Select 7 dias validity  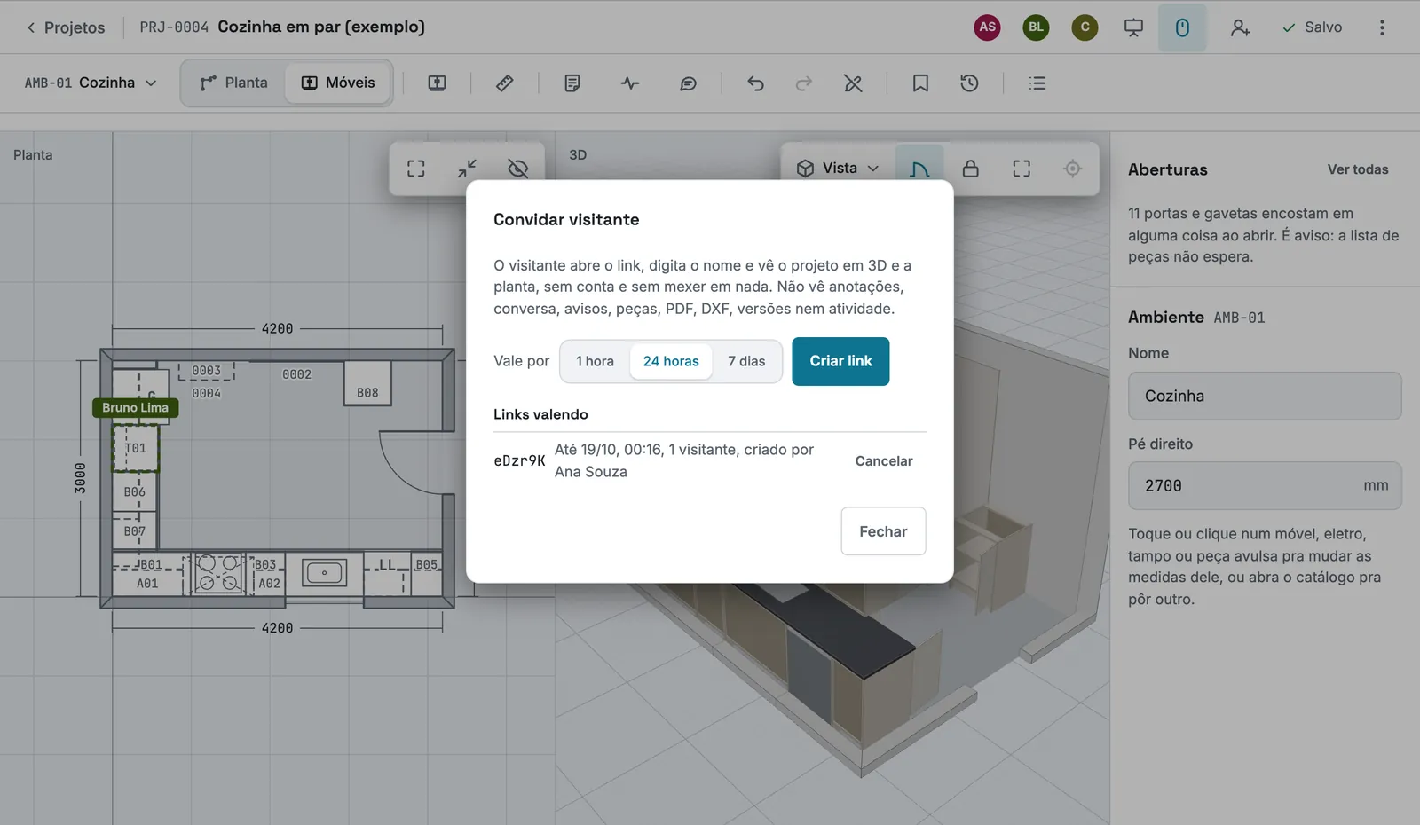click(746, 361)
